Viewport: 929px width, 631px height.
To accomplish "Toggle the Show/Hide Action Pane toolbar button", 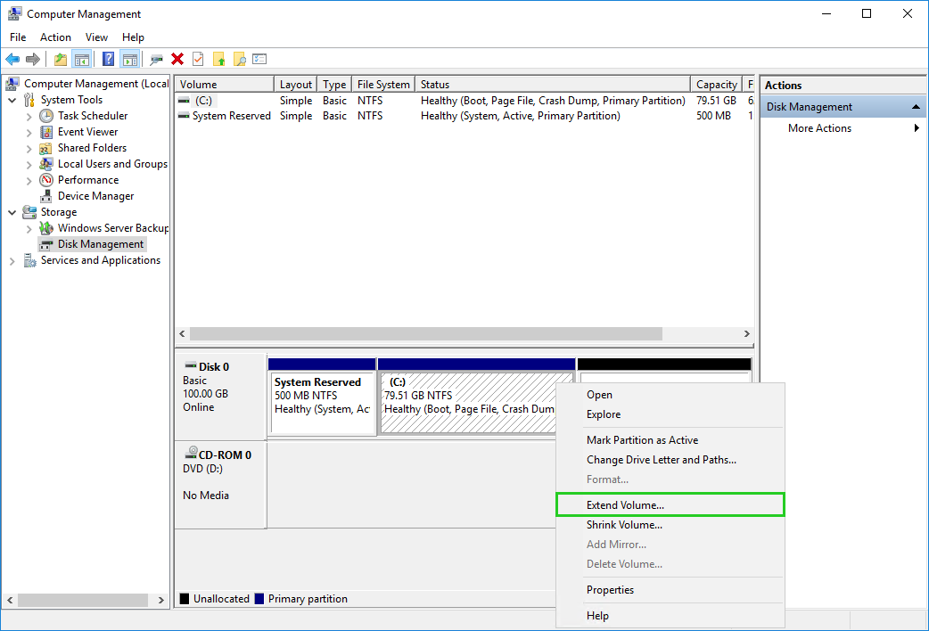I will tap(129, 59).
